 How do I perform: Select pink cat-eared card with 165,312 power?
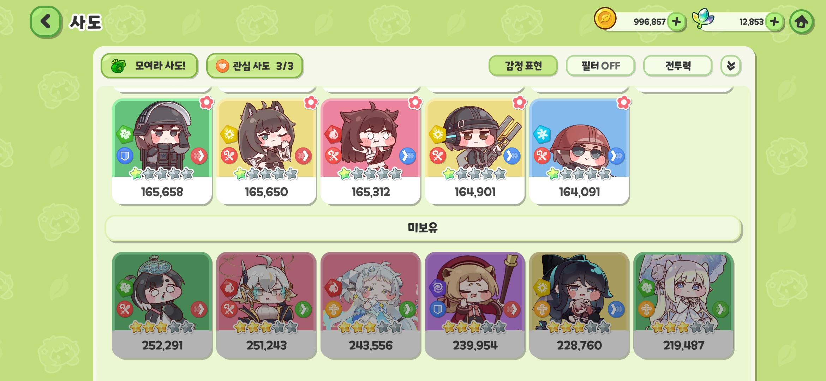click(x=371, y=152)
